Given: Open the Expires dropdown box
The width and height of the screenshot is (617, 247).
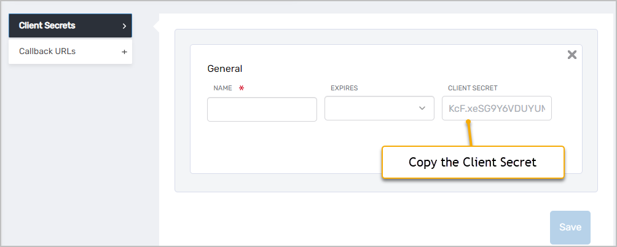Looking at the screenshot, I should tap(372, 108).
